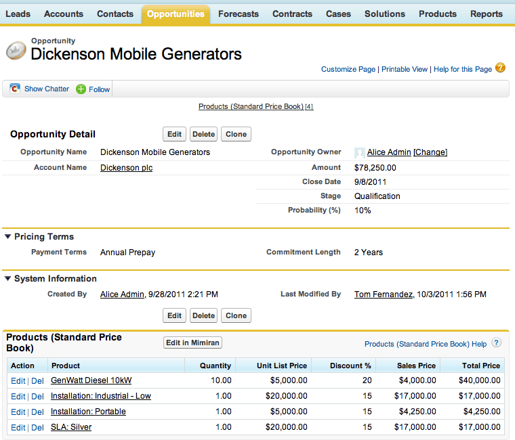Click the Annual Prepay payment terms value

tap(128, 252)
